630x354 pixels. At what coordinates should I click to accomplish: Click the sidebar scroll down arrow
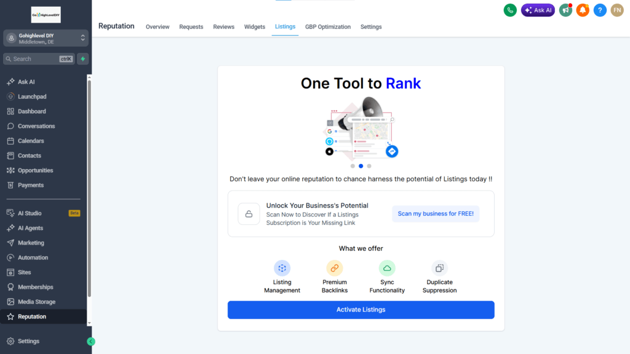[89, 323]
